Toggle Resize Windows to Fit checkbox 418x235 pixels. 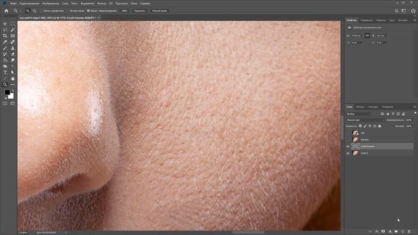pyautogui.click(x=42, y=11)
